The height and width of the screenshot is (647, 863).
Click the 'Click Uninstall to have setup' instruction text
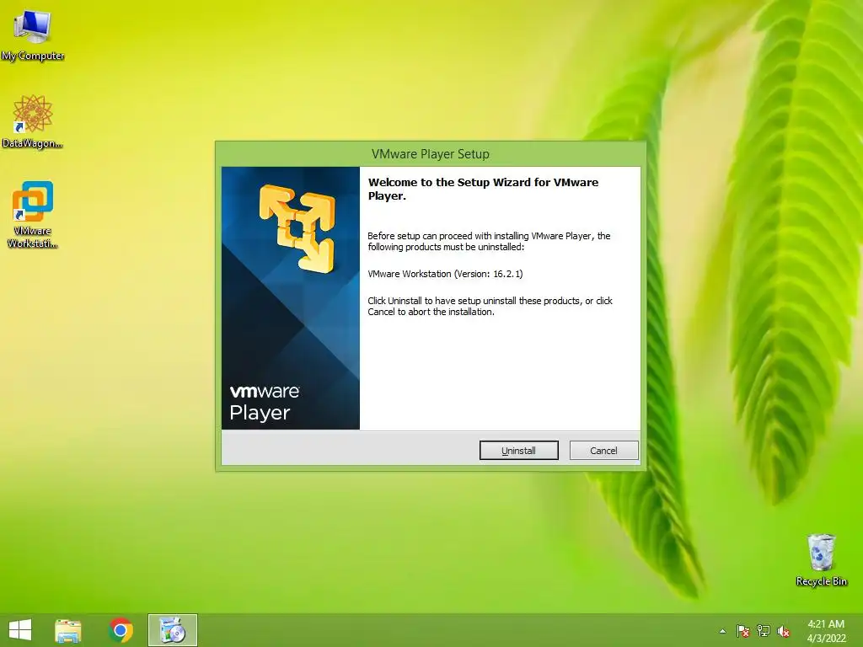coord(490,306)
